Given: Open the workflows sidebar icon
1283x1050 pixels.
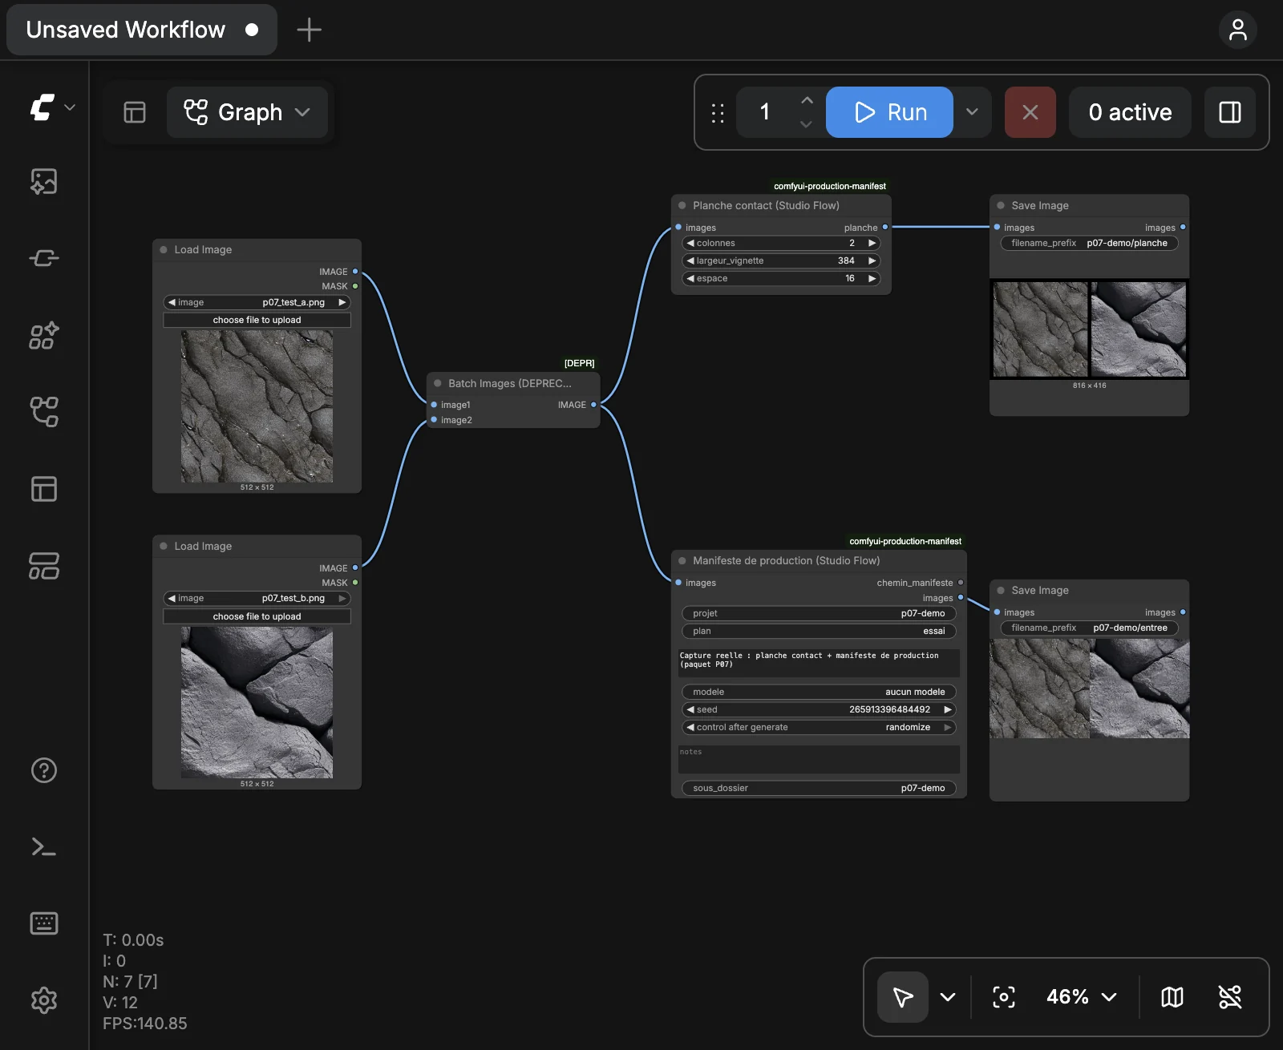Looking at the screenshot, I should click(44, 412).
